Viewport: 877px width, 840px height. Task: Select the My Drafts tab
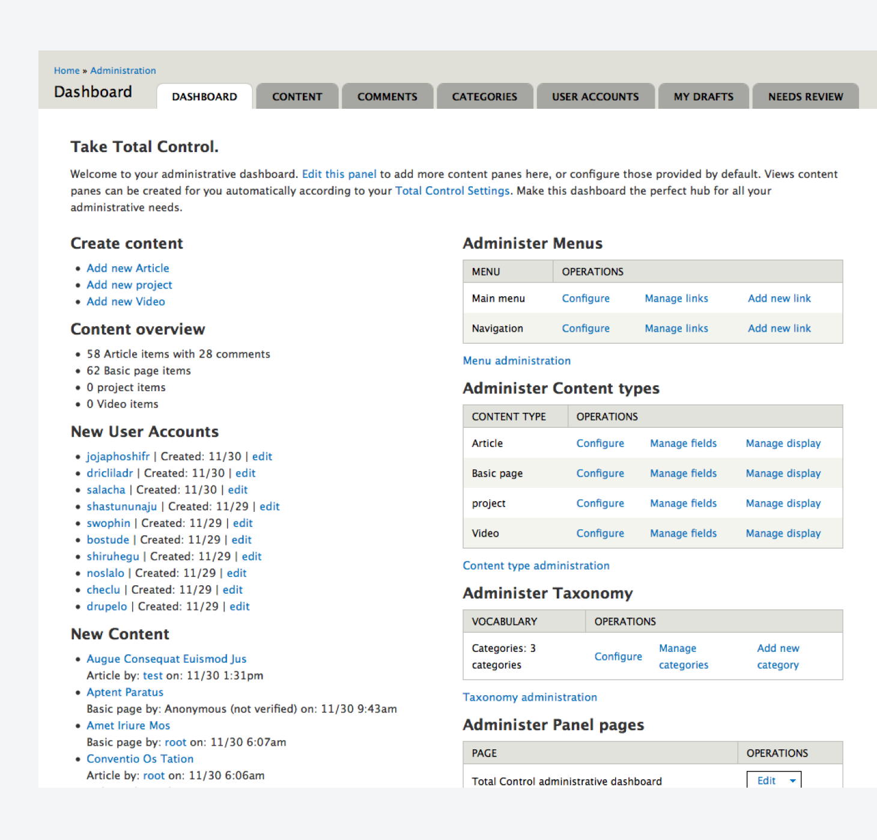[703, 96]
